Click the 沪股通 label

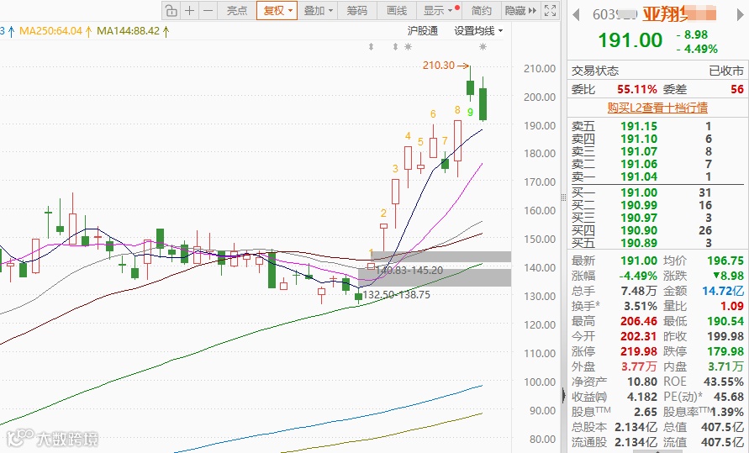(x=422, y=31)
